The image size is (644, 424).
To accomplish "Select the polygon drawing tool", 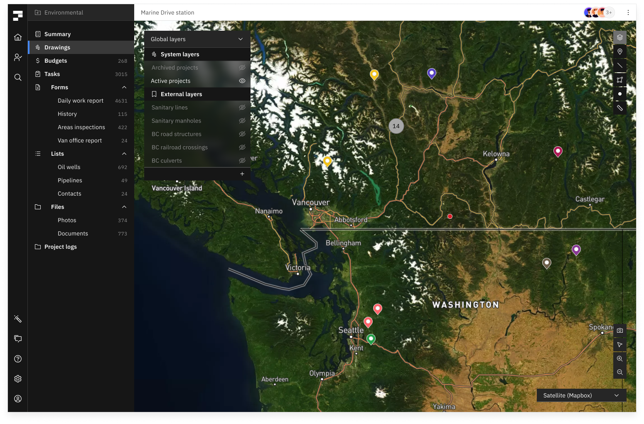I will click(x=619, y=80).
